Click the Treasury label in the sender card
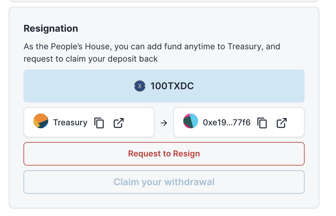This screenshot has height=216, width=336. coord(70,123)
